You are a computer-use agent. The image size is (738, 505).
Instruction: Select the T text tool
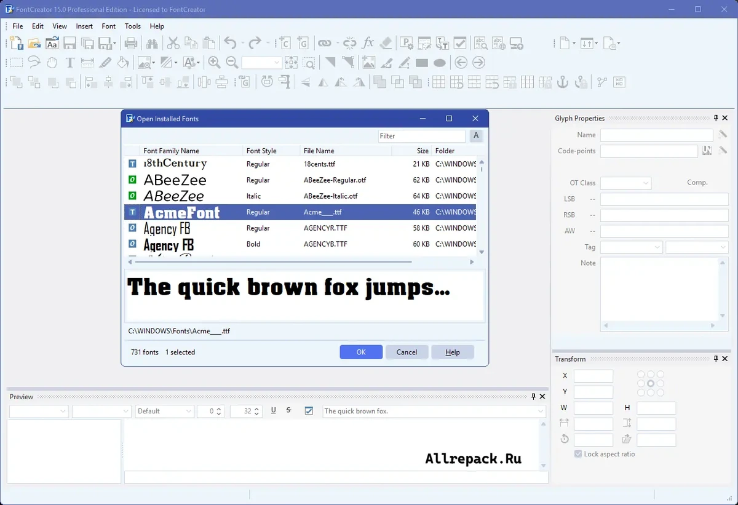point(69,63)
